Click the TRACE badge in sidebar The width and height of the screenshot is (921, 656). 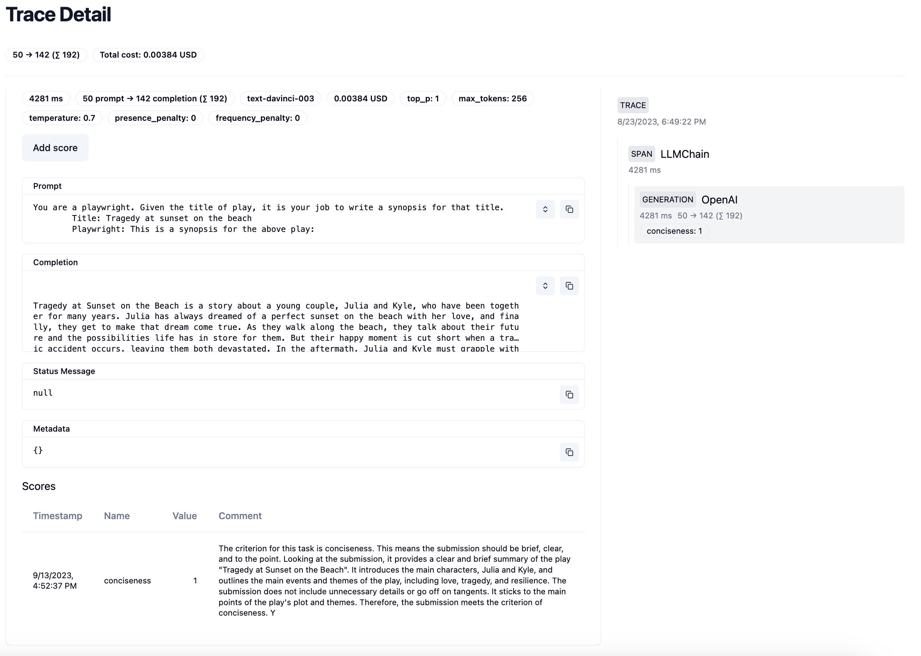tap(632, 105)
